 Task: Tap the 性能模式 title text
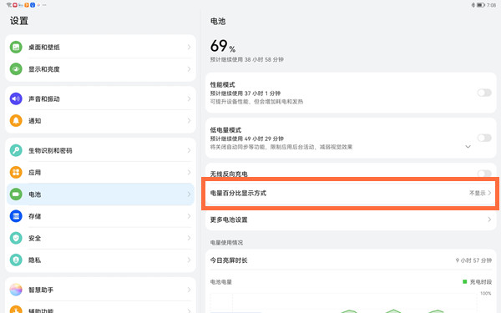click(x=222, y=84)
